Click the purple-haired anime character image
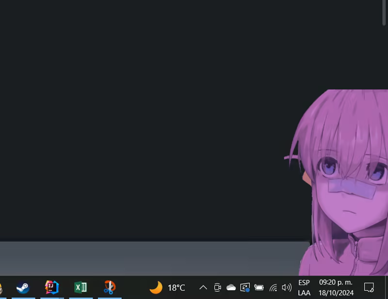 coord(344,183)
